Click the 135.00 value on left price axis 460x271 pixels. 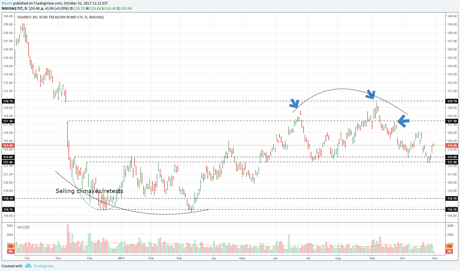click(x=8, y=58)
